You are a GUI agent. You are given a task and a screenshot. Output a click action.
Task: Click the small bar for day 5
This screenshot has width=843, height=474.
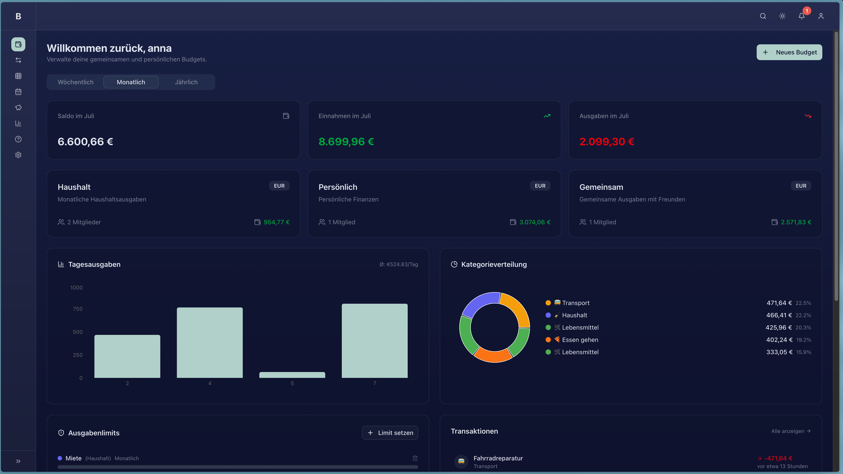(292, 375)
